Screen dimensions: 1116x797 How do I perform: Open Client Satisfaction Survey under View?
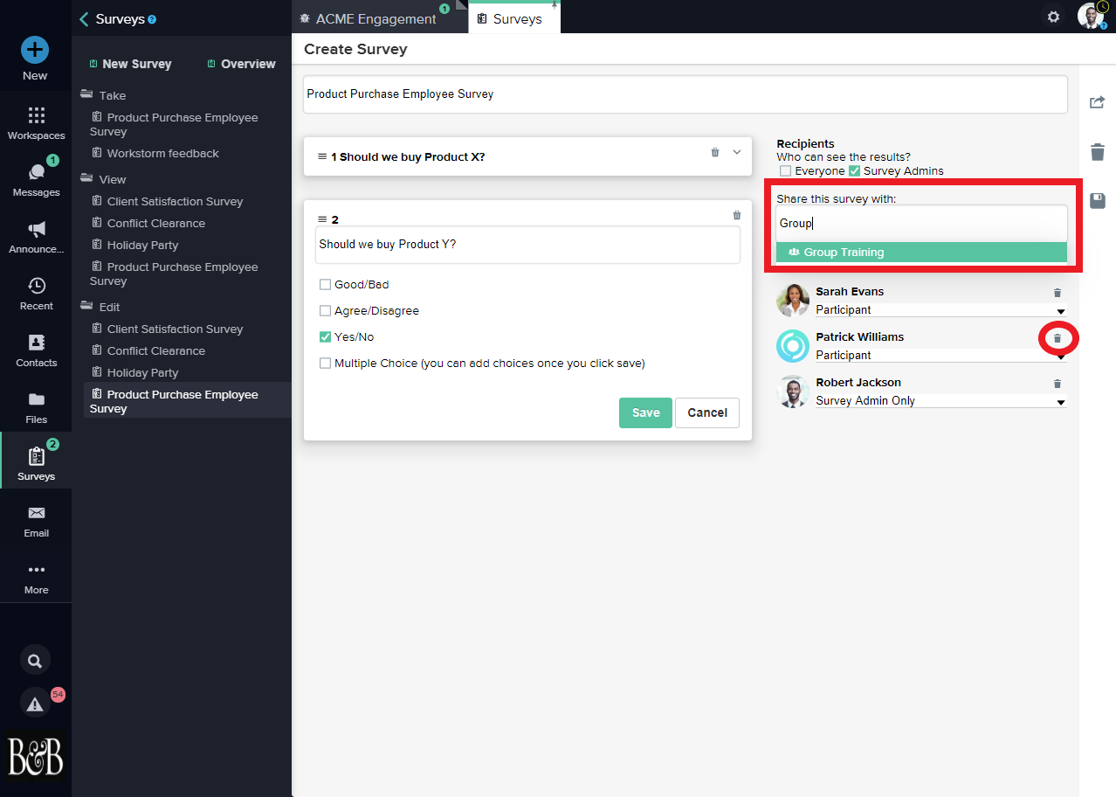tap(168, 201)
